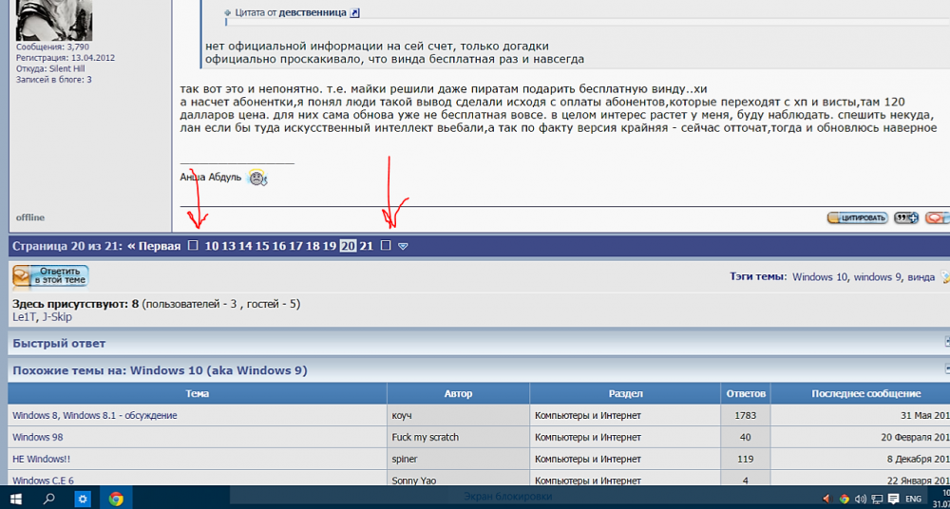Open the винда tag link
Image resolution: width=950 pixels, height=509 pixels.
tap(920, 277)
